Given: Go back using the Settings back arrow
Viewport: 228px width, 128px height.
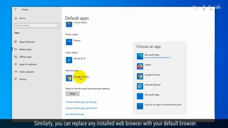Looking at the screenshot, I should [x=16, y=10].
